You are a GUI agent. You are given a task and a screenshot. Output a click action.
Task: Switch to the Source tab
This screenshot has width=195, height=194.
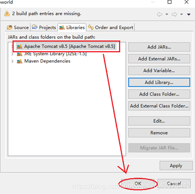(18, 28)
